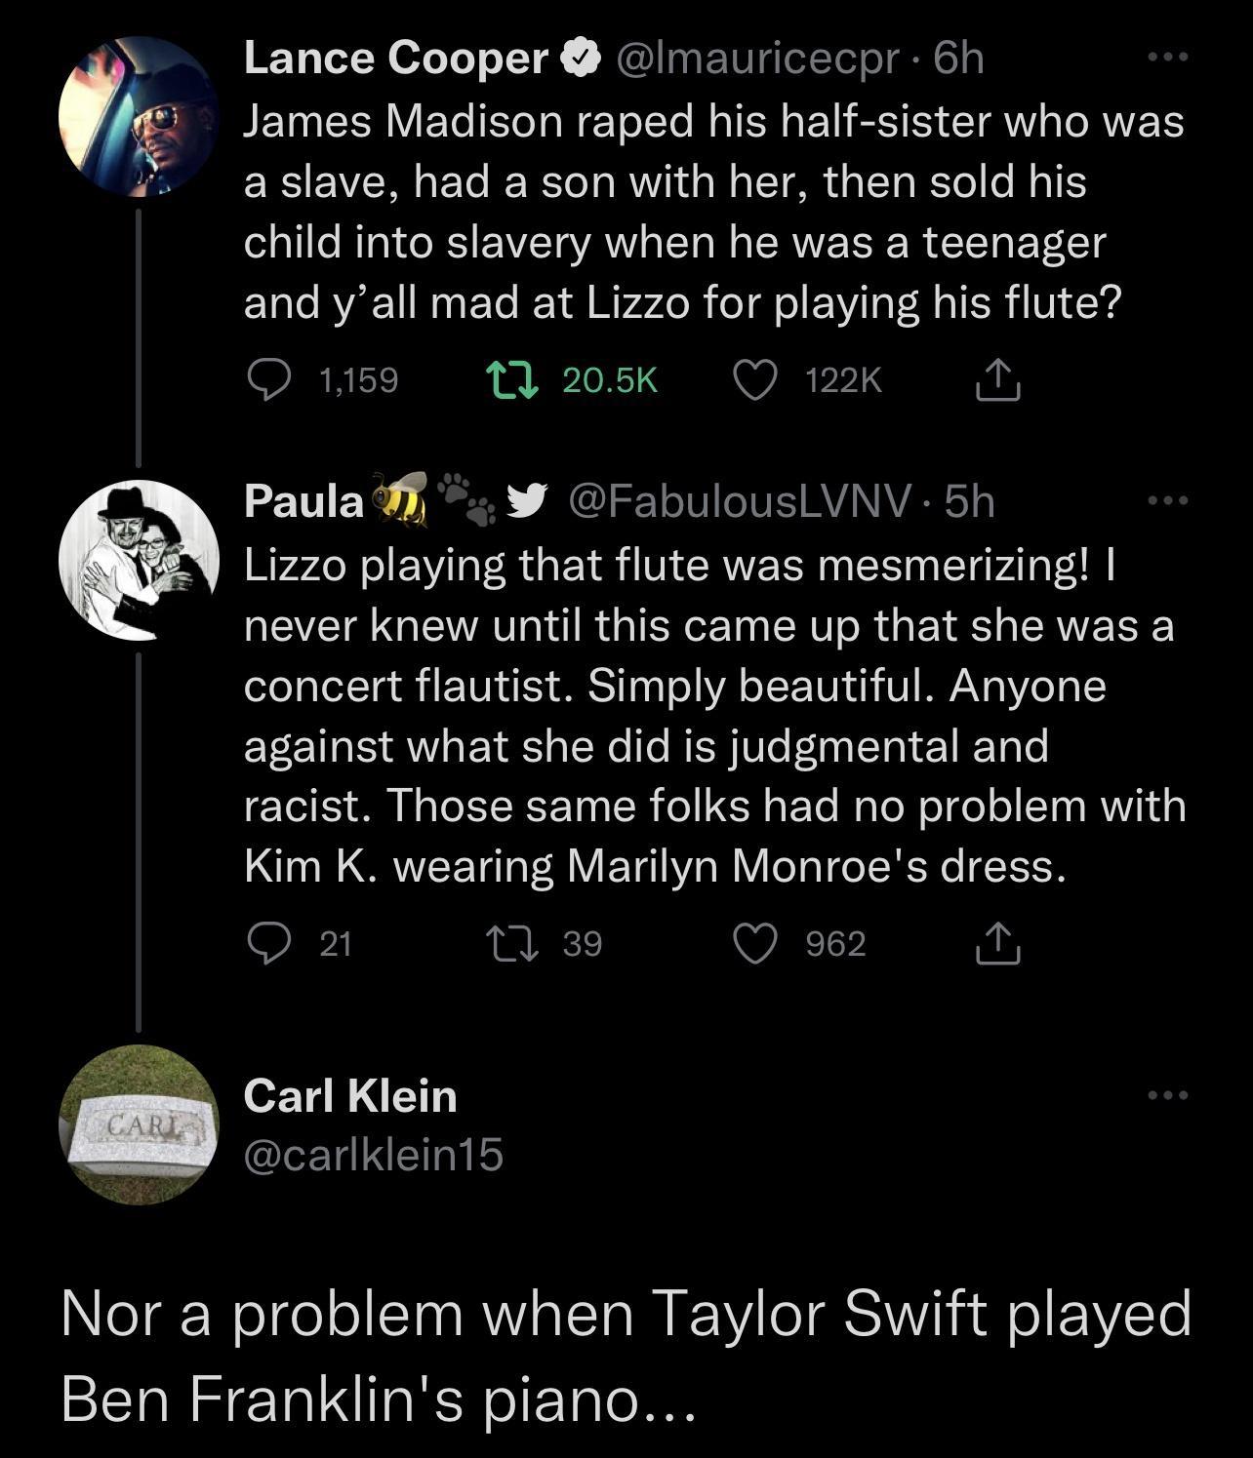Click the @lmauricecpr handle
This screenshot has height=1458, width=1253.
760,56
